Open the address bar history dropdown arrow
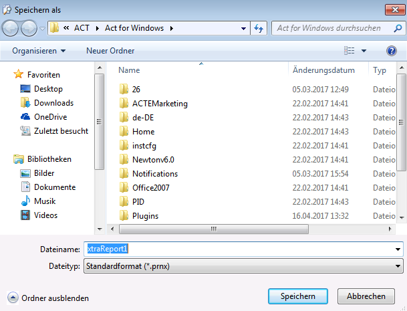 click(243, 28)
